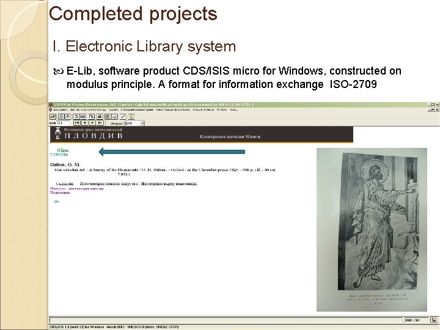Go to the first record
Image resolution: width=440 pixels, height=330 pixels.
coord(77,123)
